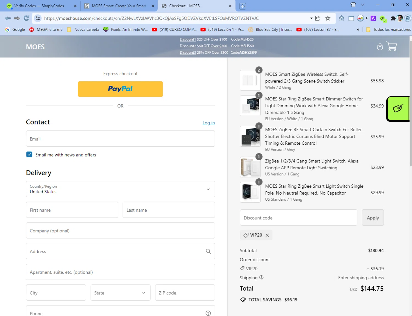Screen dimensions: 412x316
Task: Select the Checkout - MOES tab
Action: point(196,6)
